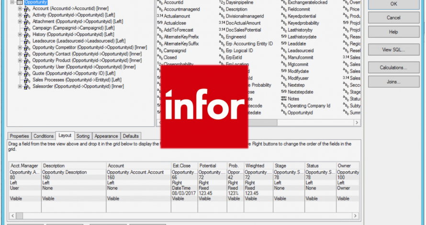Expand the Salesorder join node
The width and height of the screenshot is (426, 225).
[20, 87]
